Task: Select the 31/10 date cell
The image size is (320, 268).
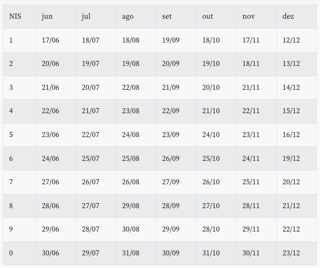Action: pyautogui.click(x=211, y=253)
